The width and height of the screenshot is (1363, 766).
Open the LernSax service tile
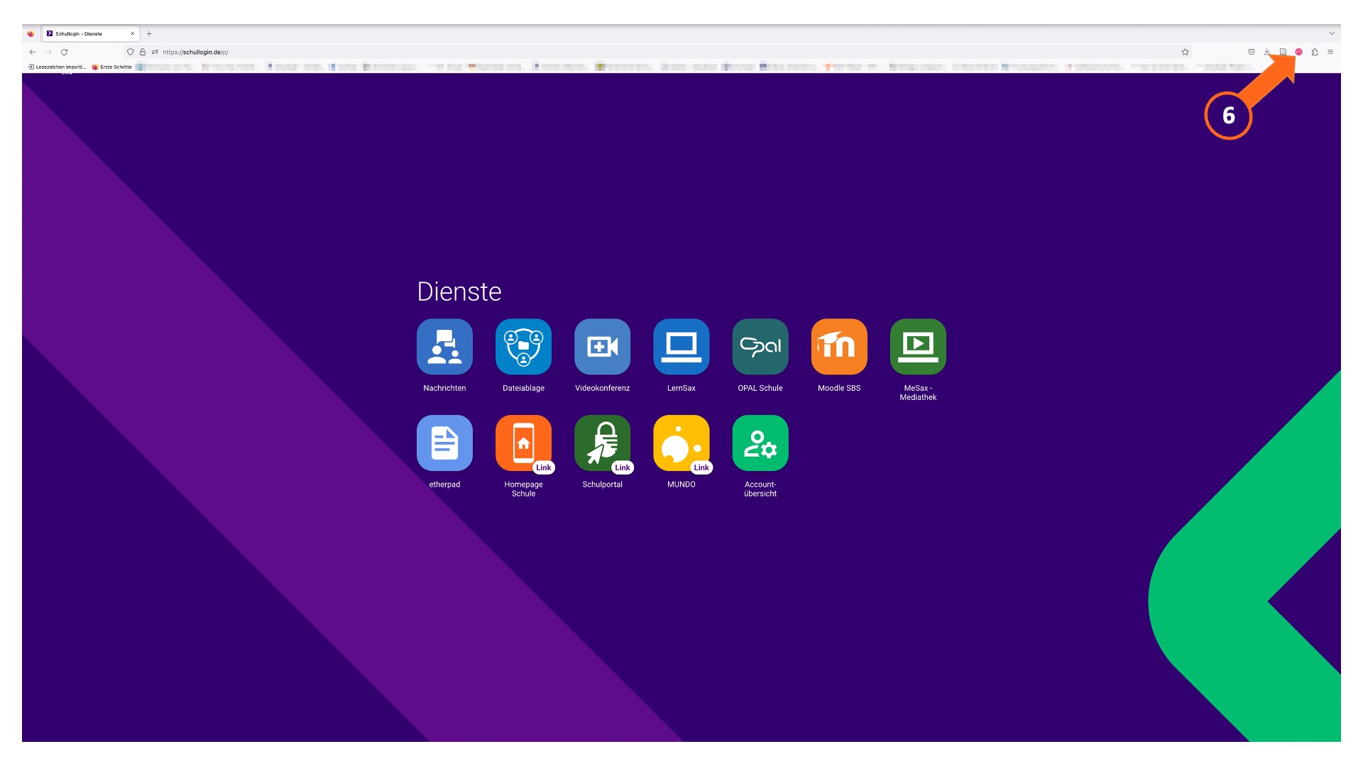pyautogui.click(x=681, y=347)
